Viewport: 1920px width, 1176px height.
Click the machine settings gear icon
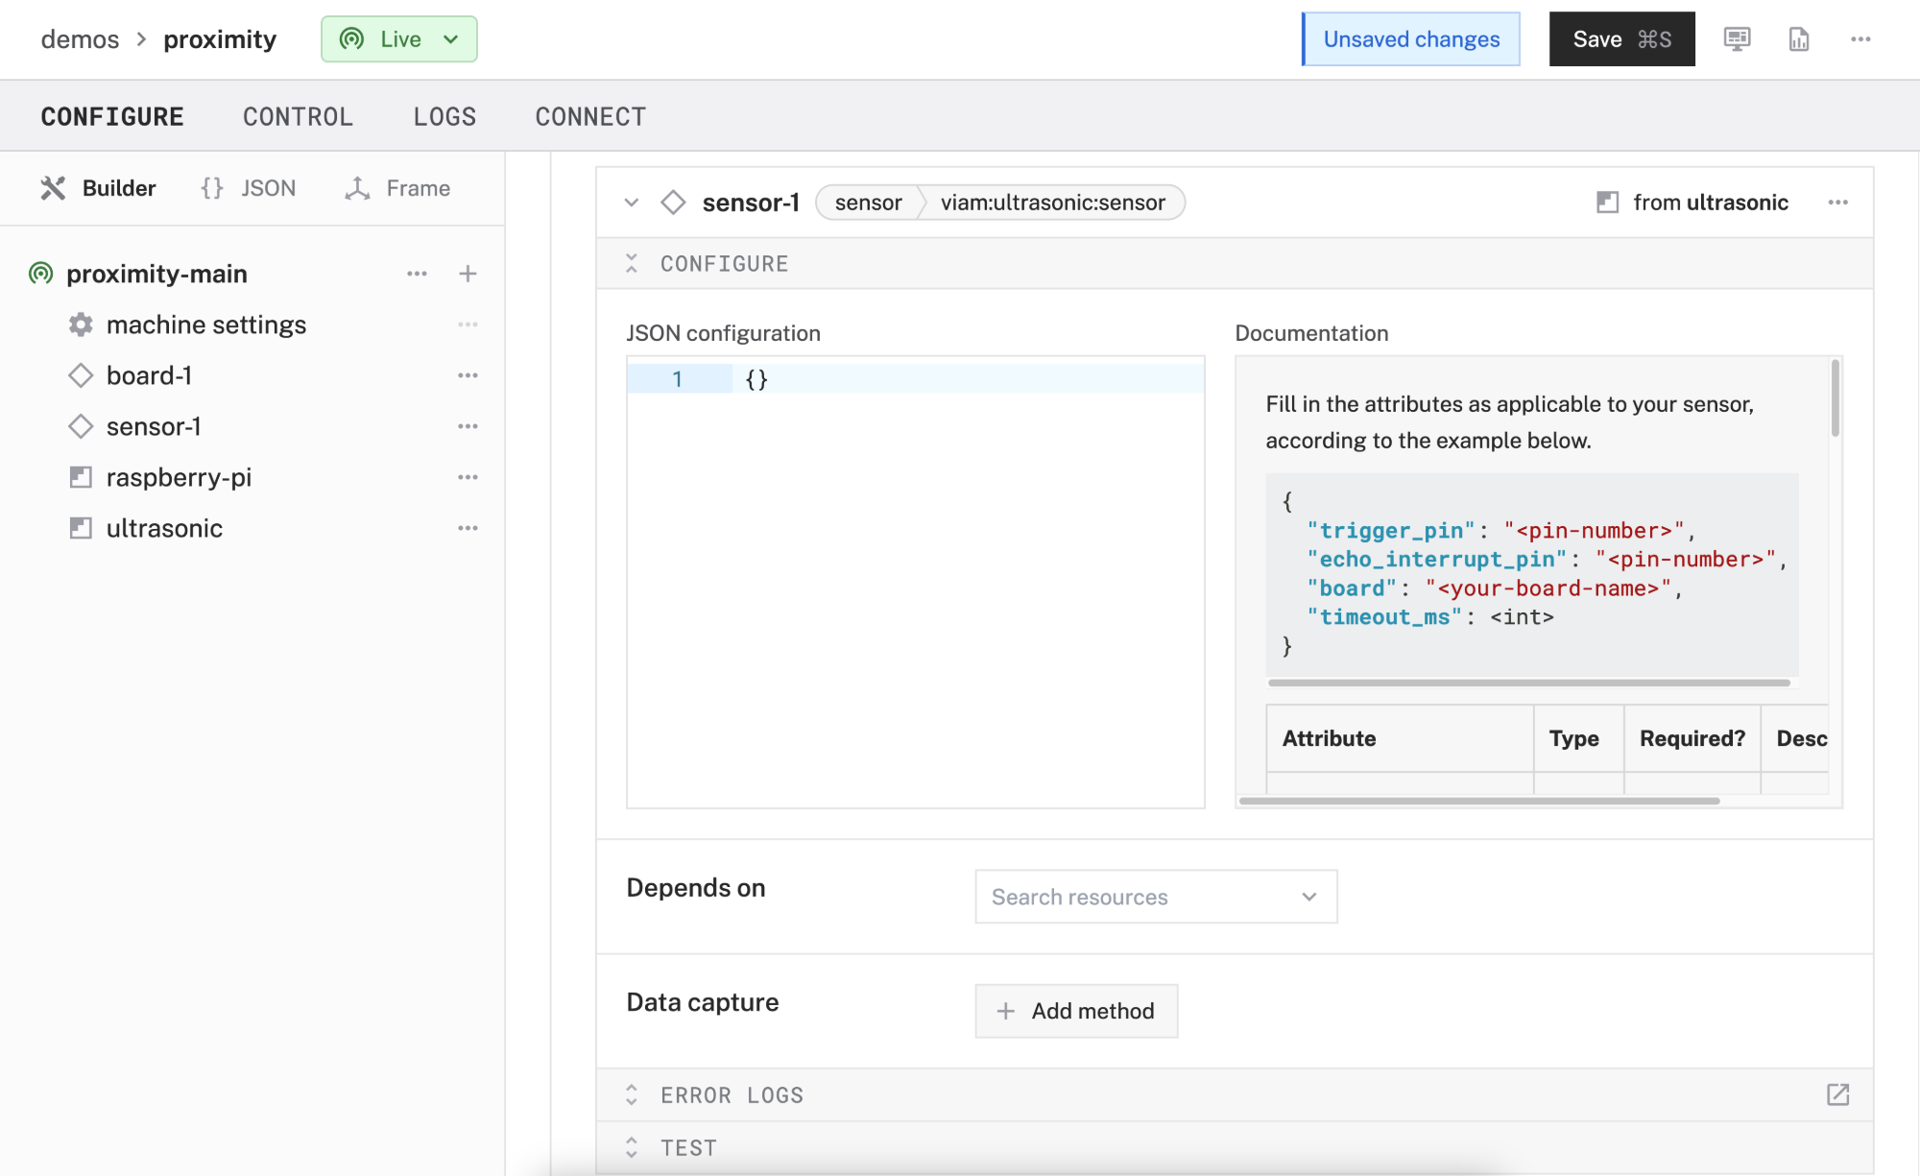[x=81, y=324]
